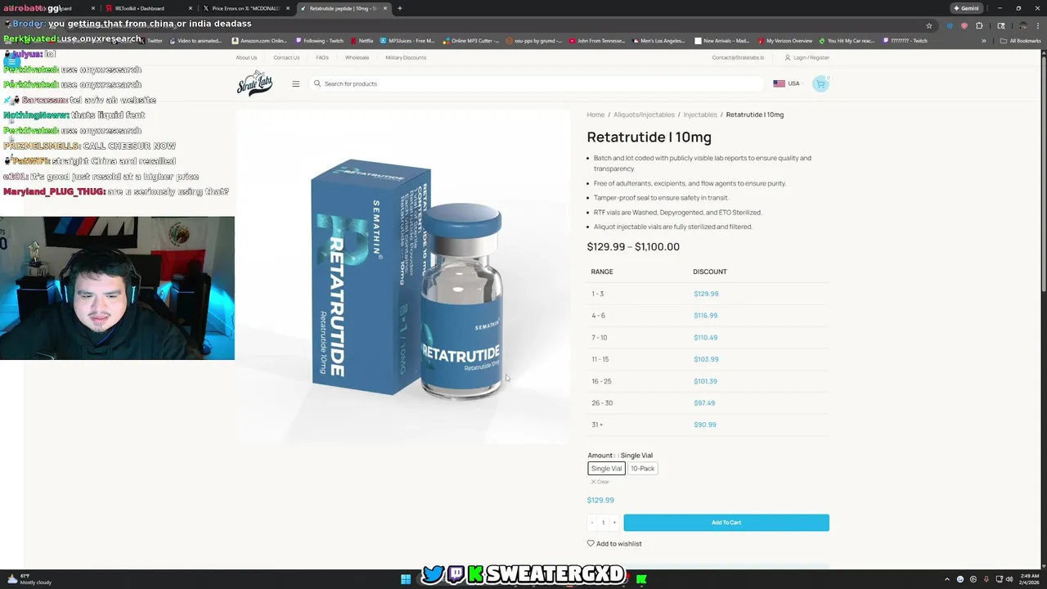The height and width of the screenshot is (589, 1047).
Task: Click the $90.99 price for 31 +
Action: coord(704,425)
